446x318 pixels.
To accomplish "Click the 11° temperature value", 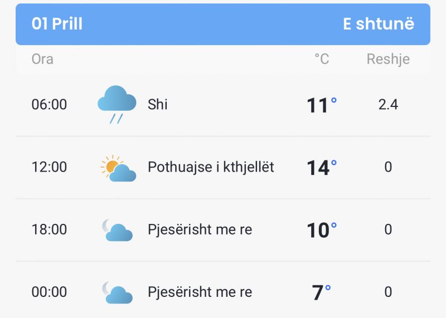I will pos(322,105).
